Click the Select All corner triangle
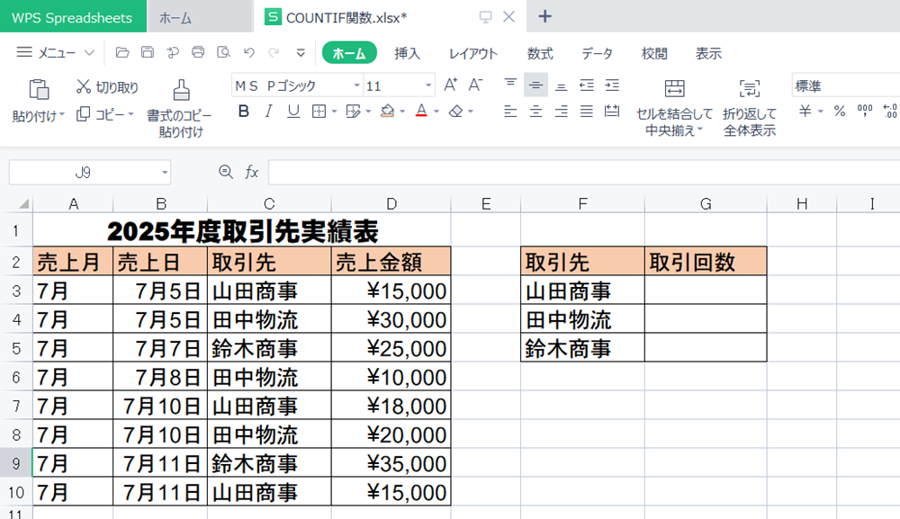The height and width of the screenshot is (519, 900). point(23,203)
